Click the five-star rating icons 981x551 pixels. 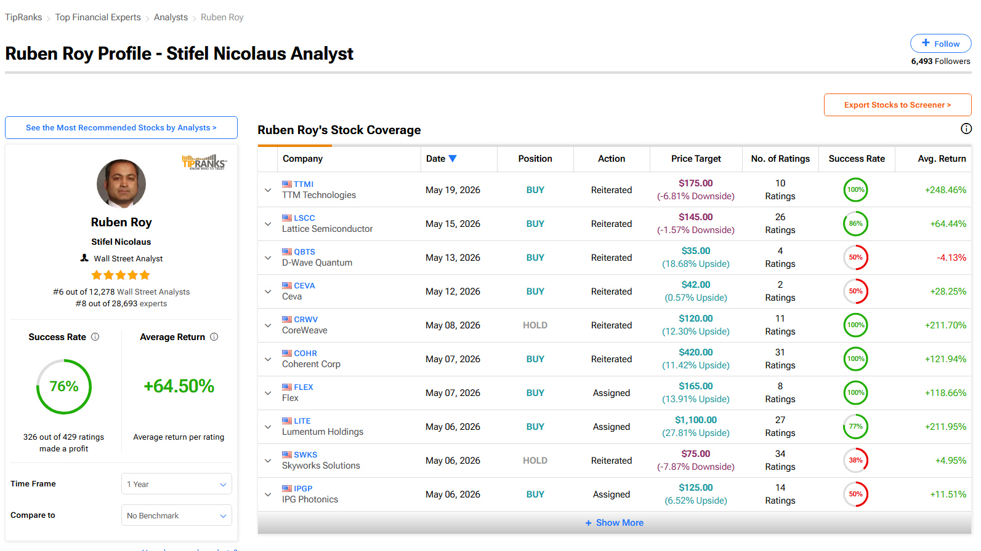tap(121, 275)
